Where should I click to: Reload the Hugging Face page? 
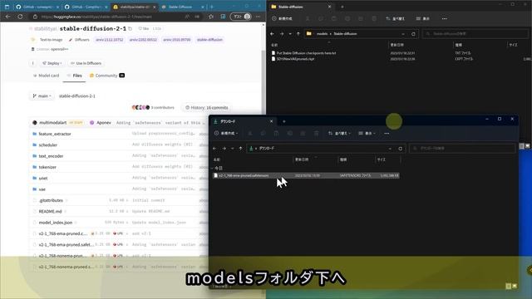click(x=20, y=17)
